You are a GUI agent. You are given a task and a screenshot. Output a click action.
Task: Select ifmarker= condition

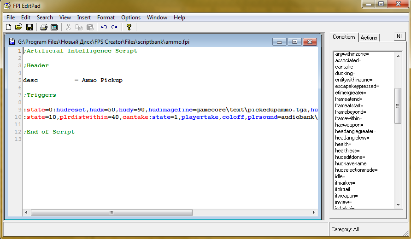pyautogui.click(x=345, y=183)
